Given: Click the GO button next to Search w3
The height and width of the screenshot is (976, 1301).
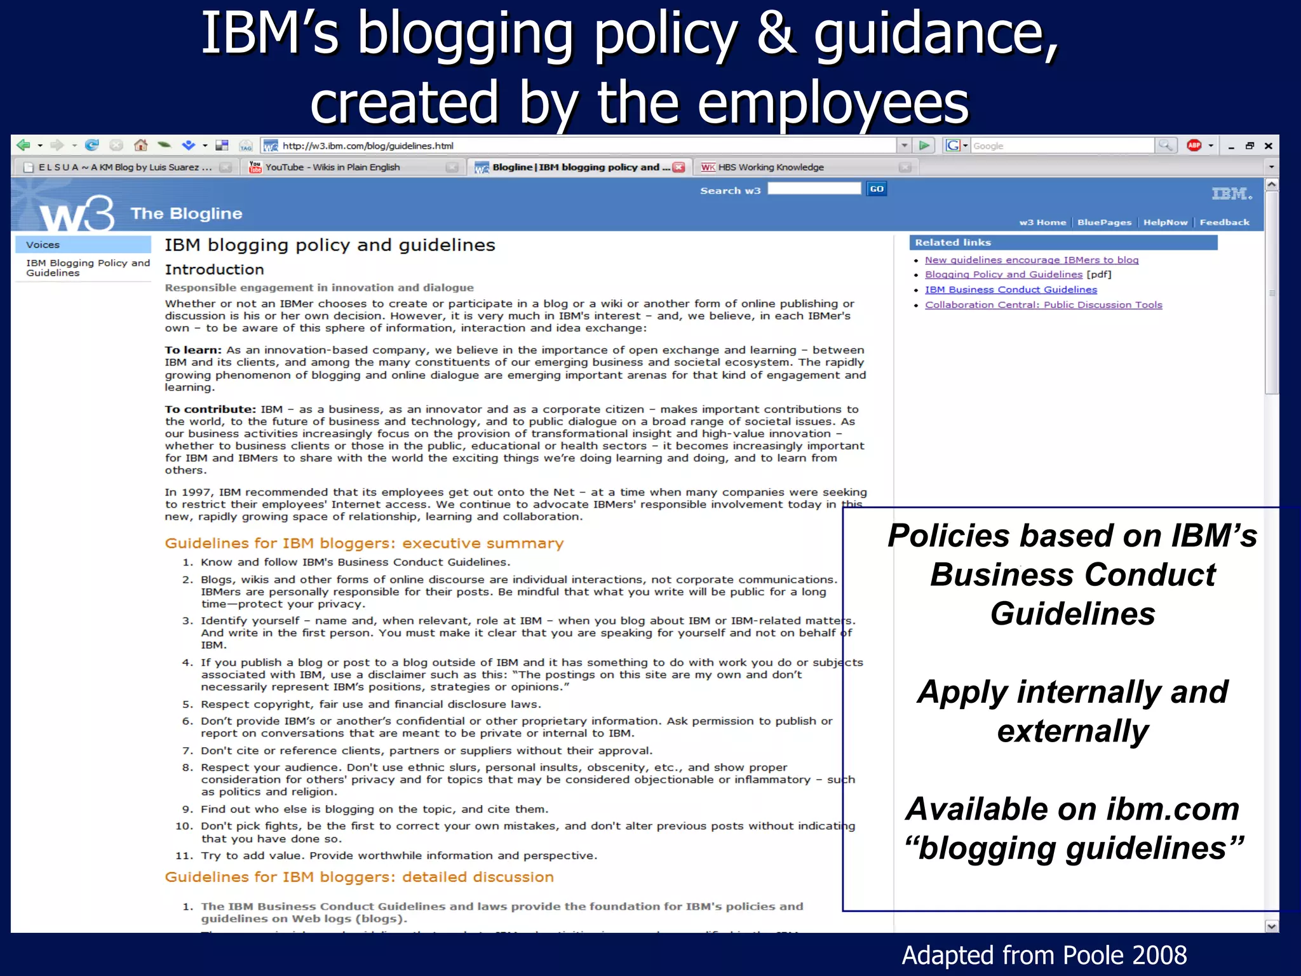Looking at the screenshot, I should coord(877,189).
